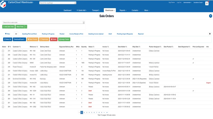The width and height of the screenshot is (213, 119).
Task: Jump to the last page double arrow
Action: [x=107, y=112]
